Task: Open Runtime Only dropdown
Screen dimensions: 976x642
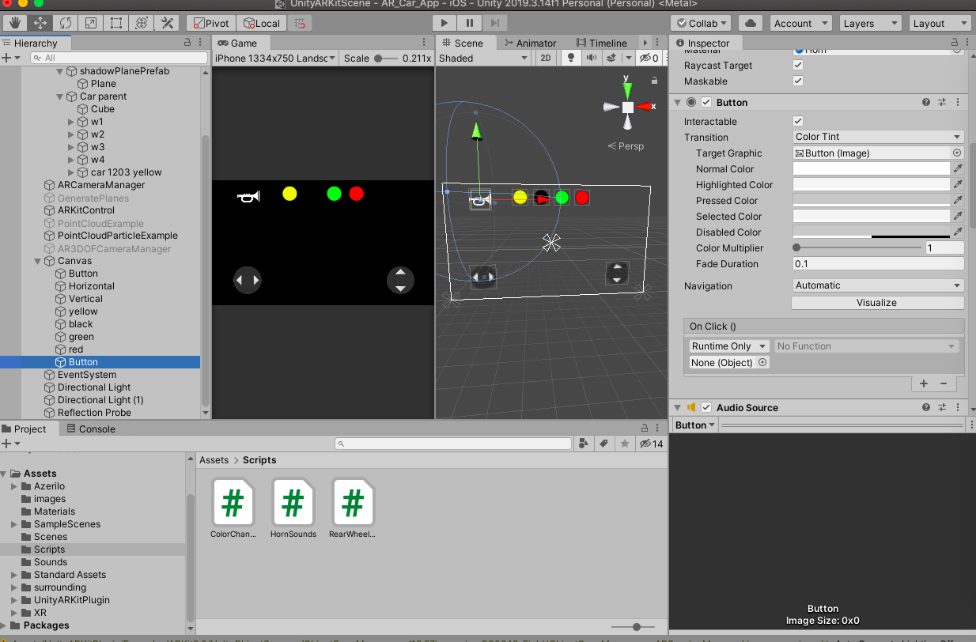Action: pos(728,346)
